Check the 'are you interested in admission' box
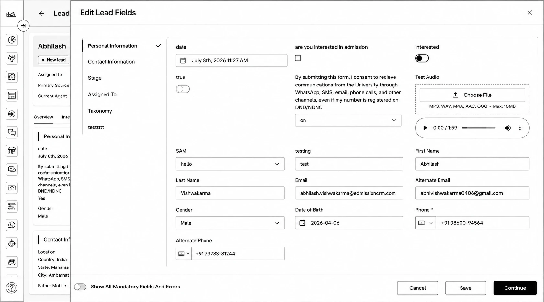 (x=298, y=58)
